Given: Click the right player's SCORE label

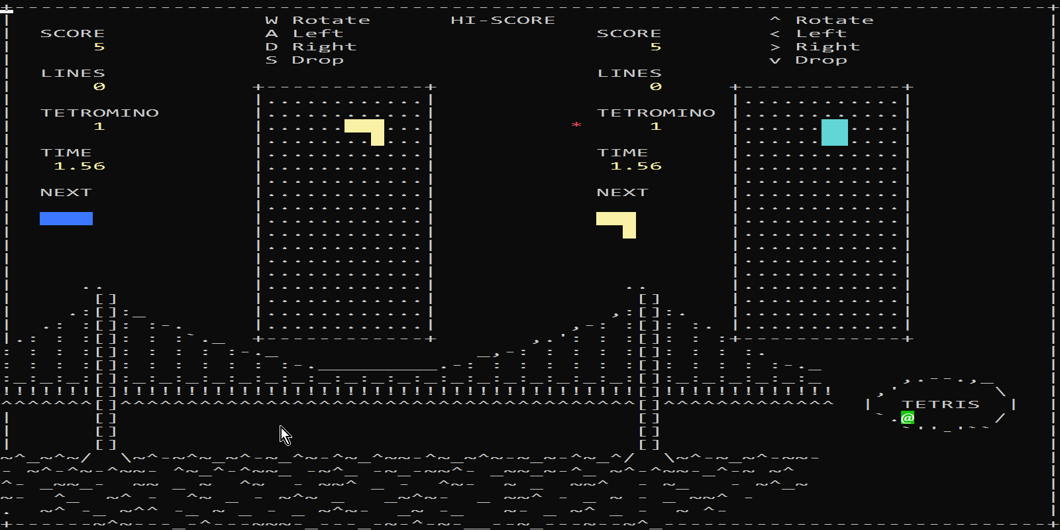Looking at the screenshot, I should point(629,33).
